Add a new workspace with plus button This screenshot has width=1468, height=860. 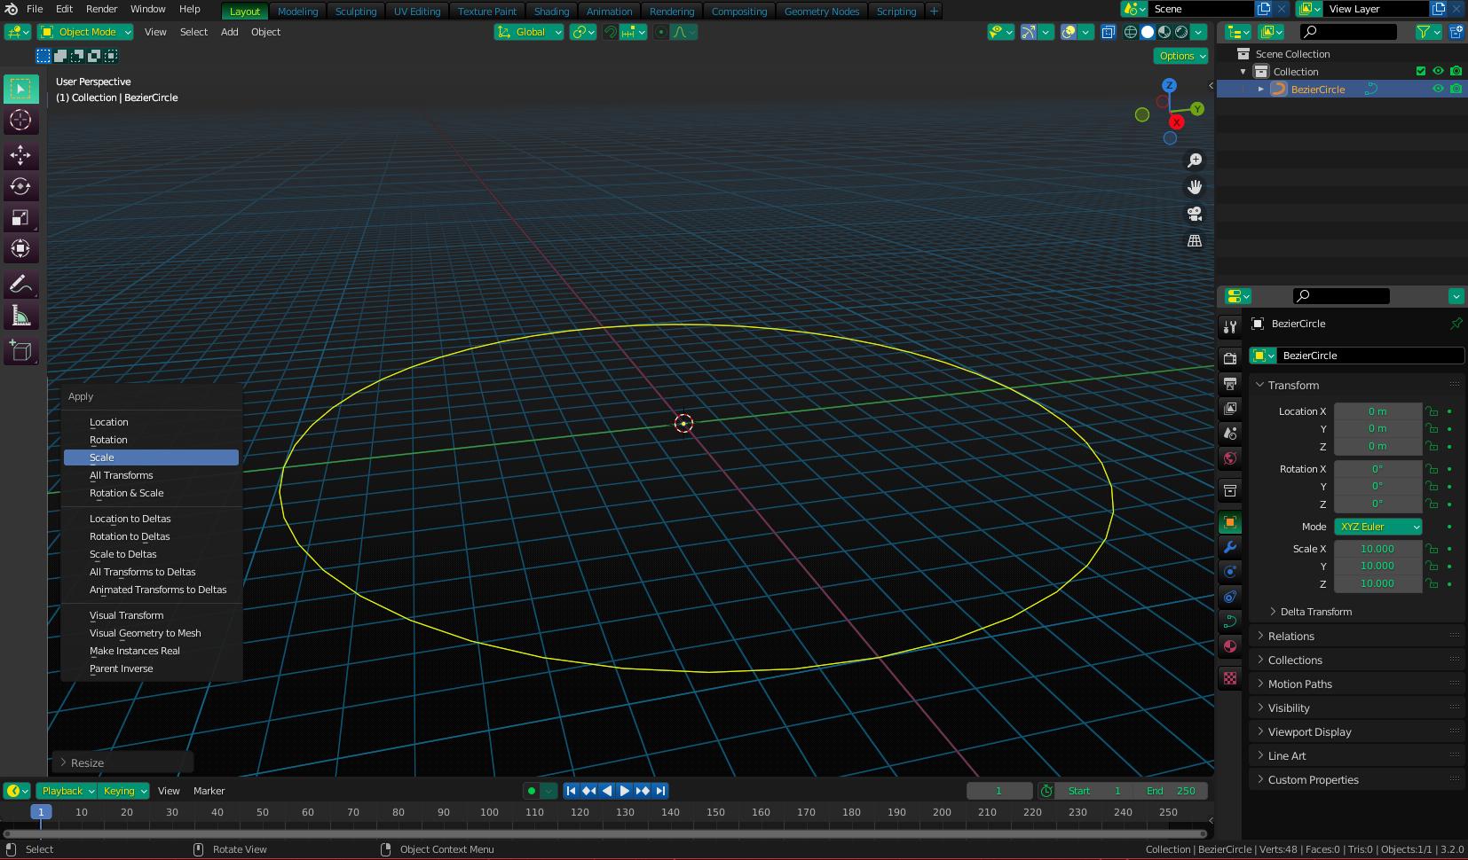coord(934,11)
